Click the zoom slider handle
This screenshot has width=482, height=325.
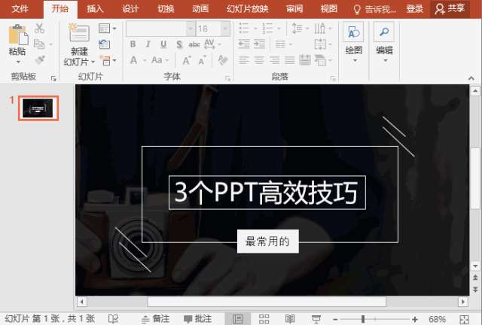pos(363,319)
